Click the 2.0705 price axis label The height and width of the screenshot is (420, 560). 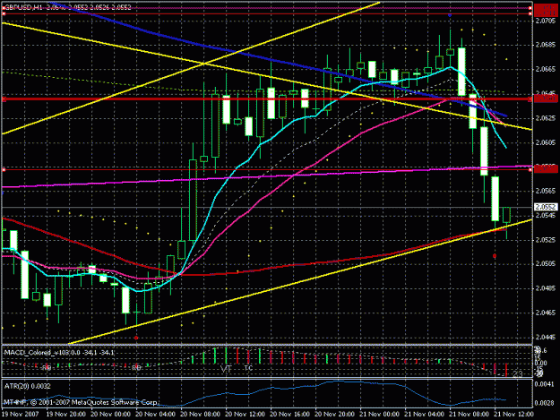[546, 21]
